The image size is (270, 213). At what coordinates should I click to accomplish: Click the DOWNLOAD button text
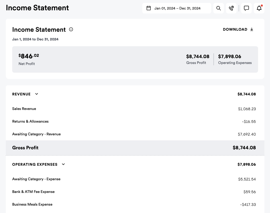235,29
